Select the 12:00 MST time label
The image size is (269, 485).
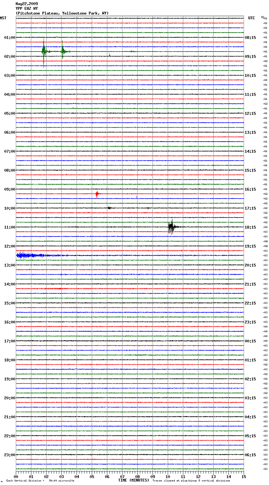click(9, 246)
